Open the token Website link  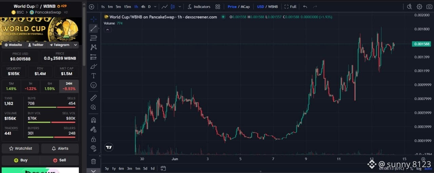pos(13,45)
